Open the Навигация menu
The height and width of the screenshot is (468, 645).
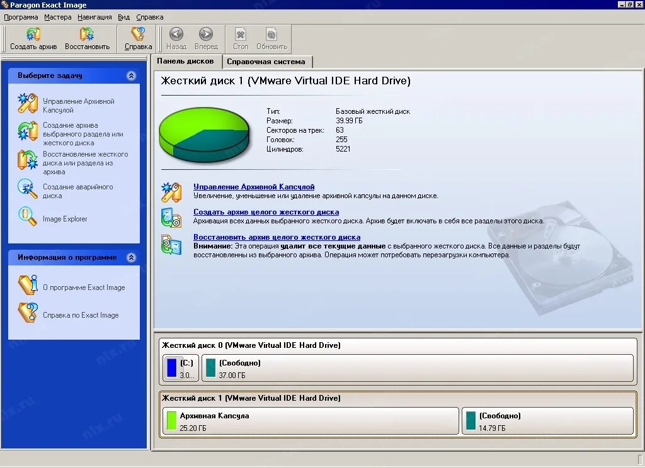pyautogui.click(x=94, y=17)
